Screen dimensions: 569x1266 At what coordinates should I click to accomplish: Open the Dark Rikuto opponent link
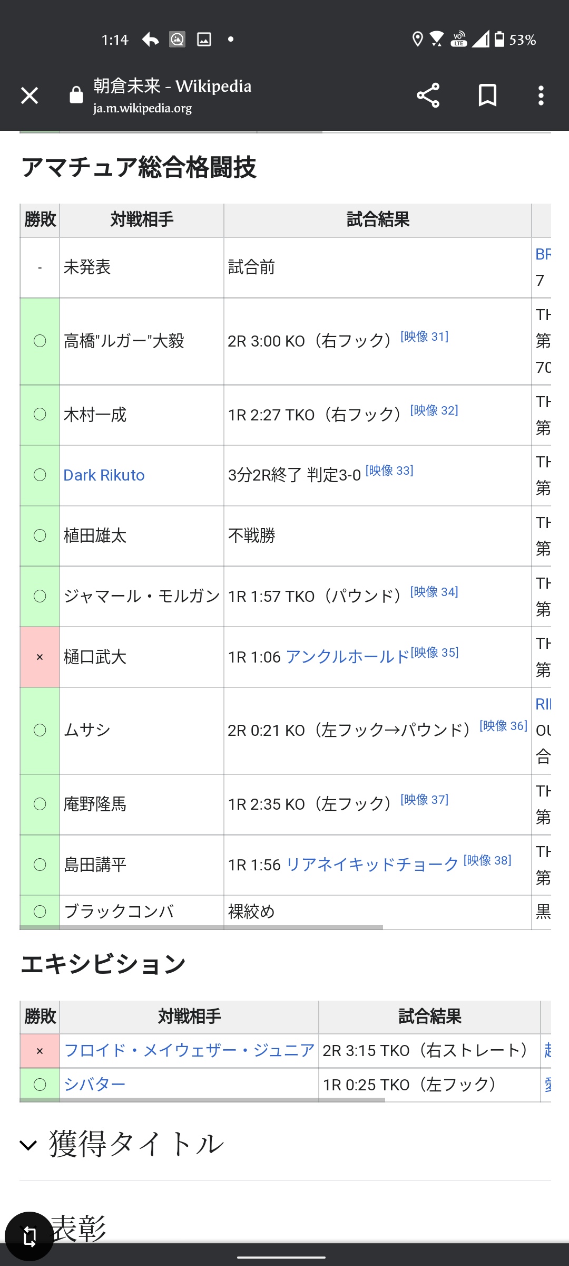point(104,475)
